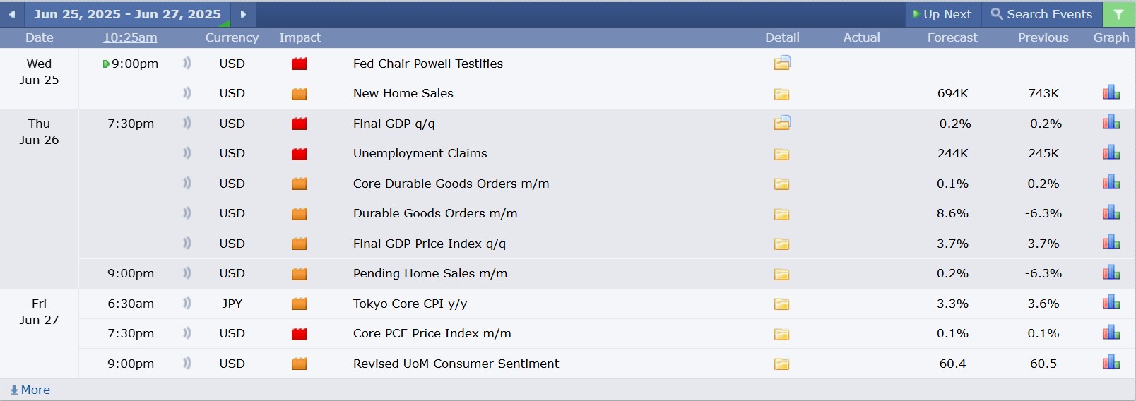Open detail folder for New Home Sales
The height and width of the screenshot is (401, 1136).
pyautogui.click(x=781, y=94)
